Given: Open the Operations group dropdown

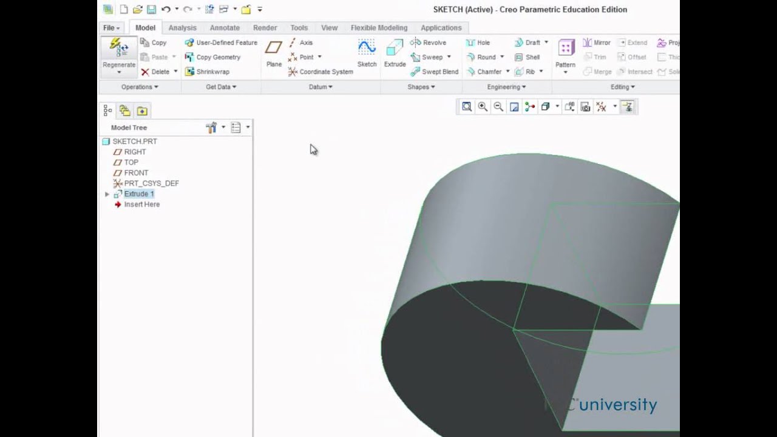Looking at the screenshot, I should (x=140, y=87).
